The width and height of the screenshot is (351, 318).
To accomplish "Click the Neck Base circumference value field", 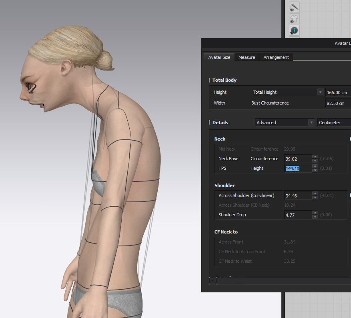I will click(297, 159).
